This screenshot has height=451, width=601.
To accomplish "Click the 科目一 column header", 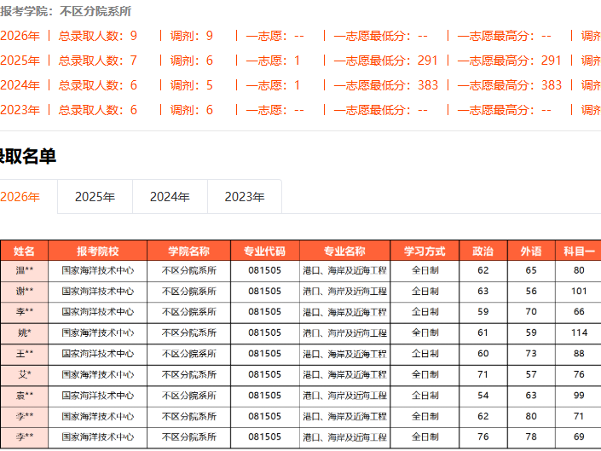I will tap(579, 251).
